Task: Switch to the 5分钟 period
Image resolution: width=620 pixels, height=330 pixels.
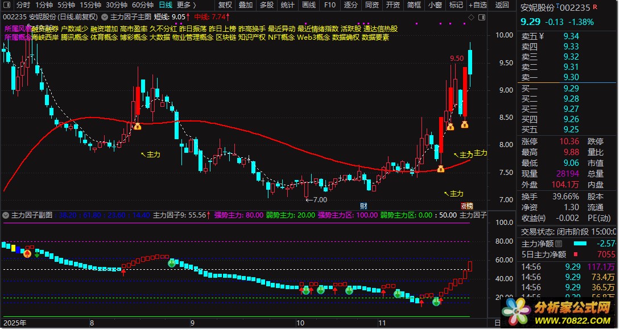Action: [66, 5]
